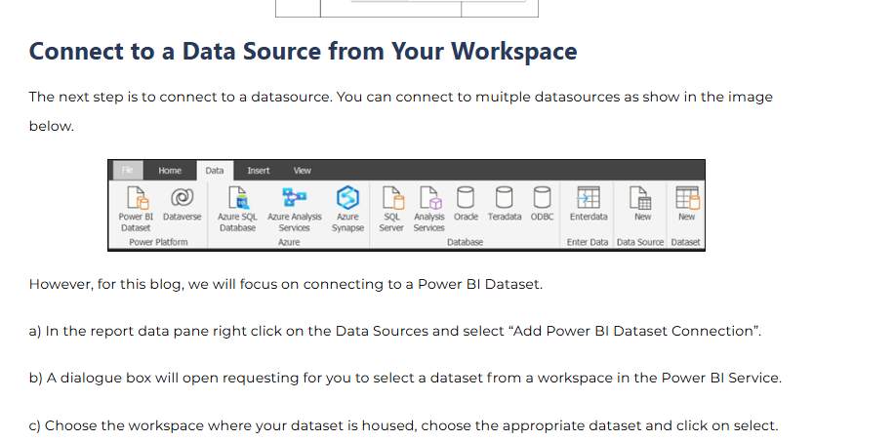This screenshot has width=895, height=441.
Task: Click the Enter Data group label
Action: click(588, 242)
